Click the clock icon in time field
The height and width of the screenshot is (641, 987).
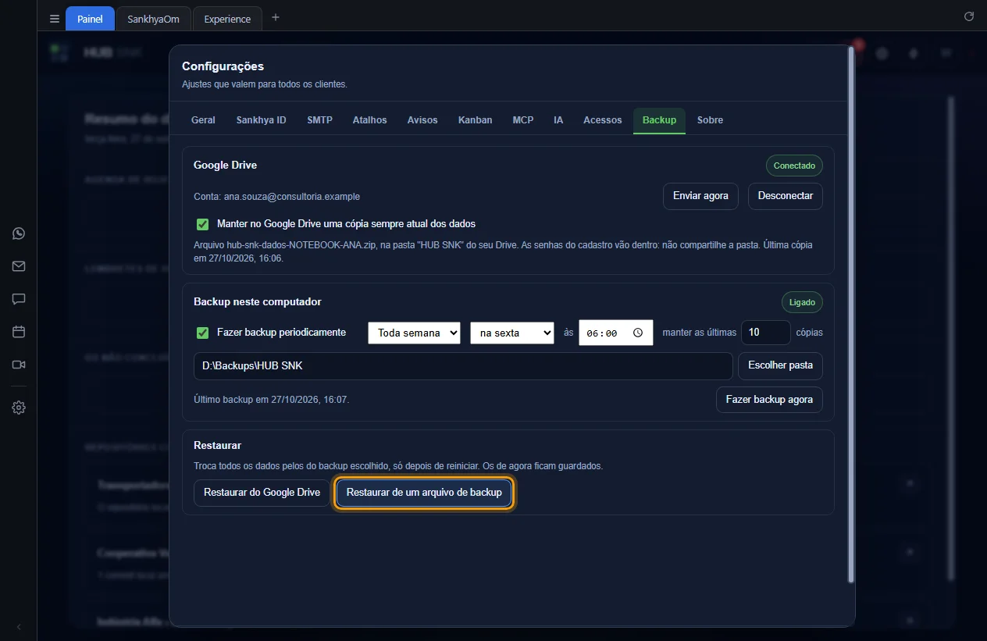tap(638, 333)
